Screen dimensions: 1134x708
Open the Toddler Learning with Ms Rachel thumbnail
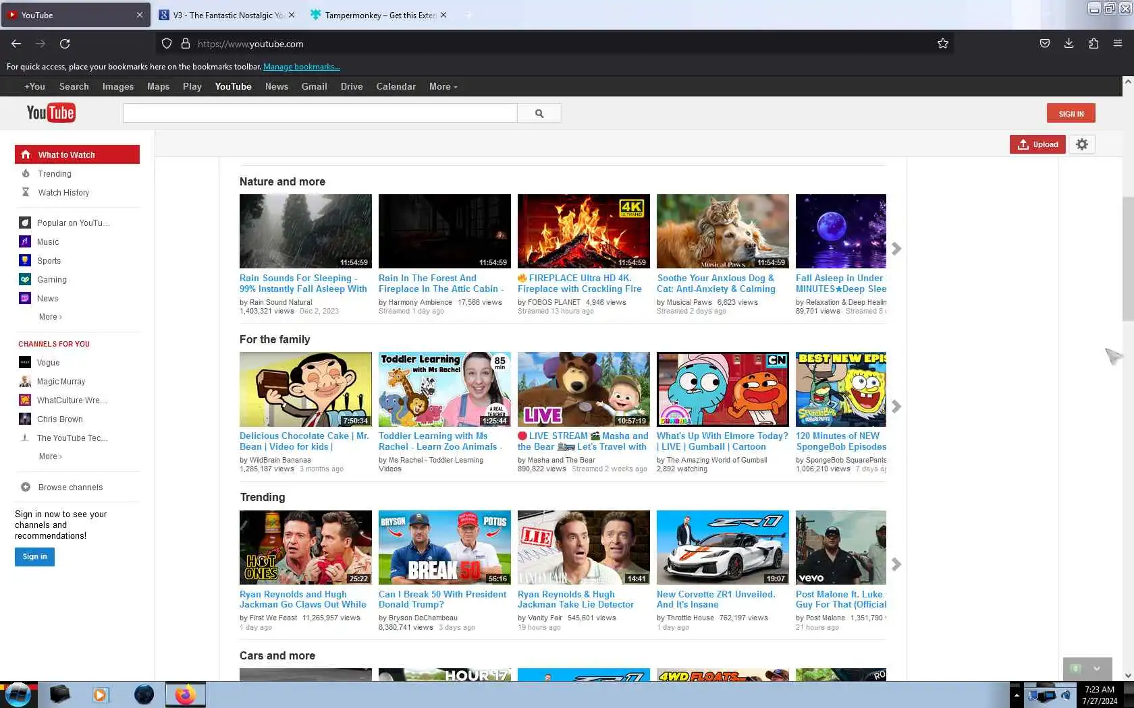coord(444,389)
